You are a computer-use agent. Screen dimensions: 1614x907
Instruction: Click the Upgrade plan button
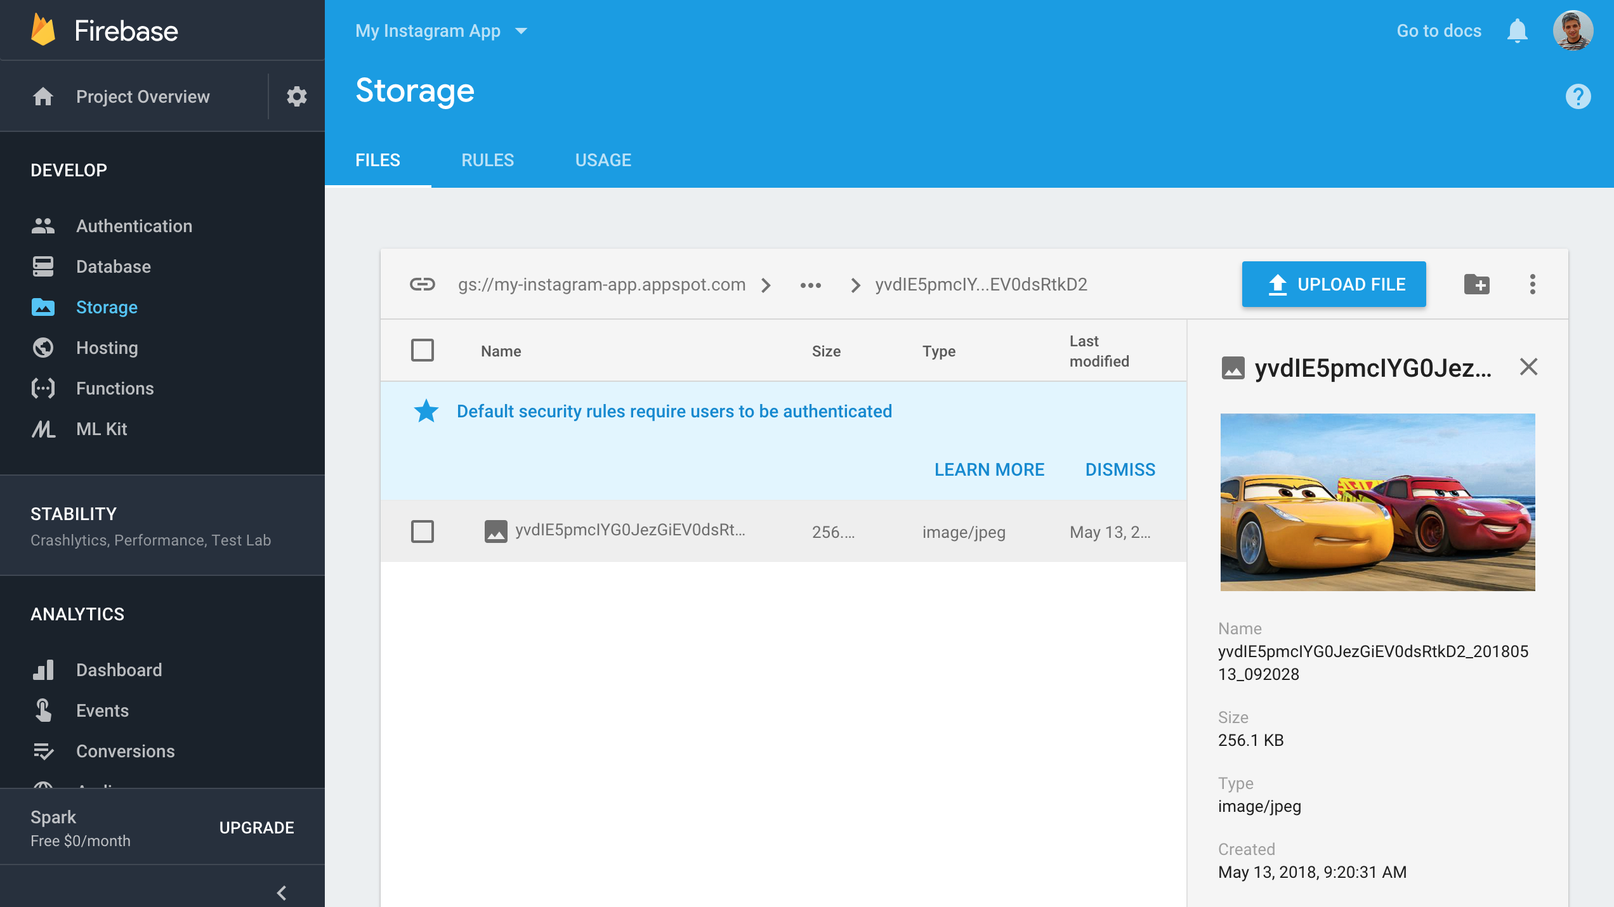click(257, 828)
